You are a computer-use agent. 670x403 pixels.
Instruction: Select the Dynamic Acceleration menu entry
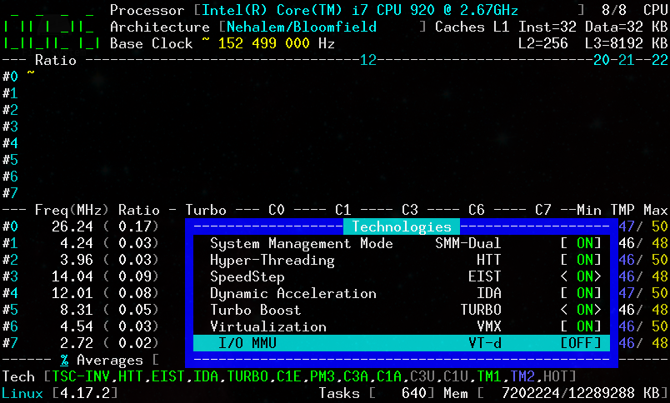point(293,293)
